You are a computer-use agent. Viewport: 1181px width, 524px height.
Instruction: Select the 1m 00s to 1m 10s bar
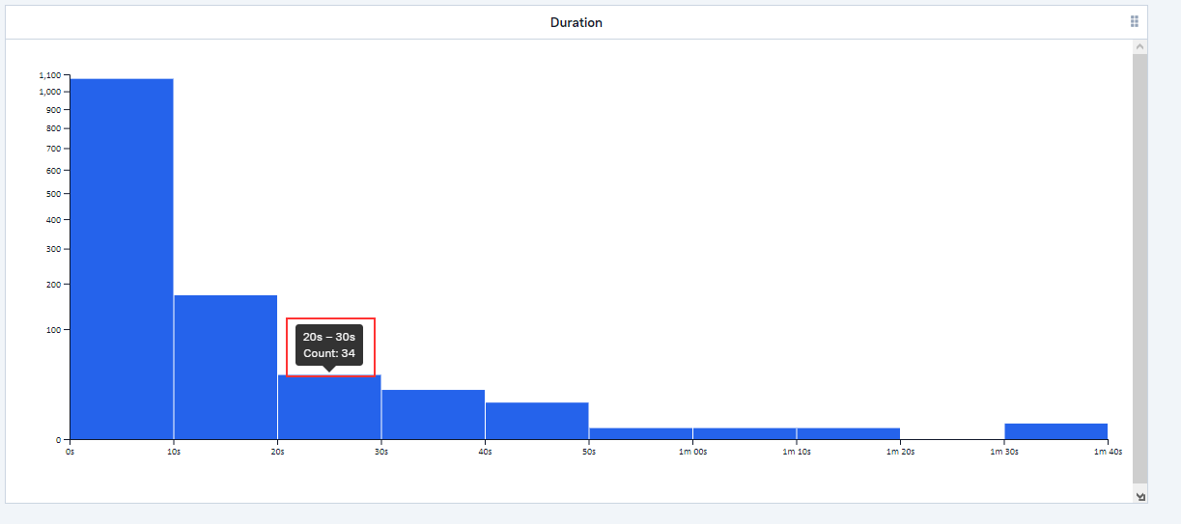click(x=744, y=433)
